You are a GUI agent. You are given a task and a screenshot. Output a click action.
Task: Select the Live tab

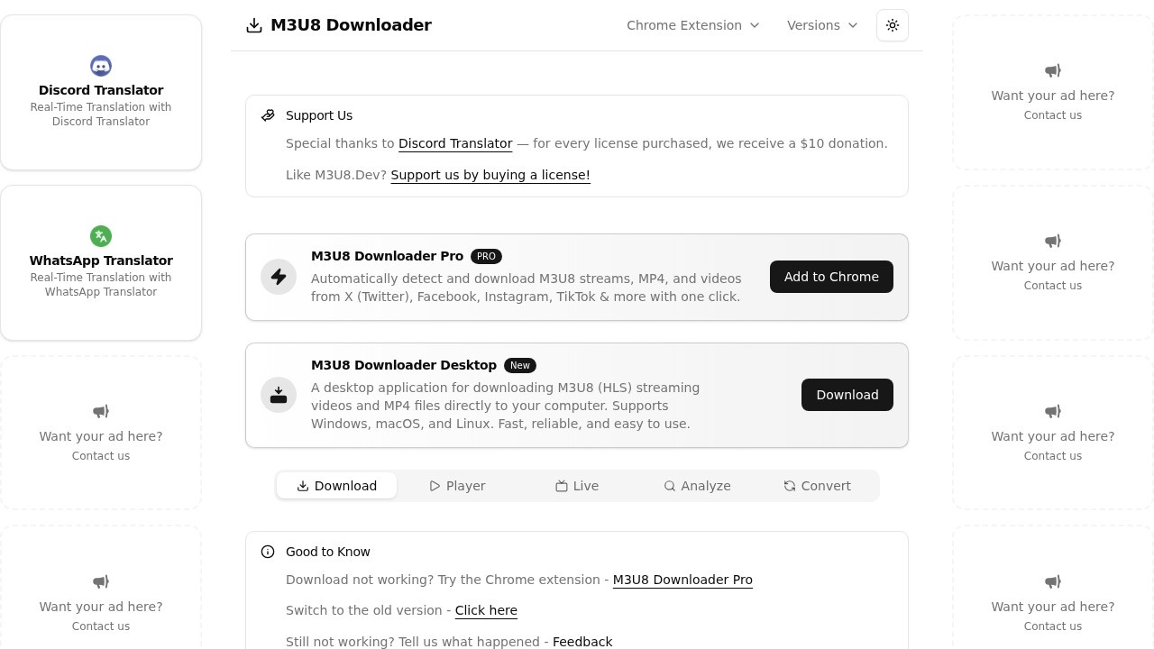(x=577, y=486)
